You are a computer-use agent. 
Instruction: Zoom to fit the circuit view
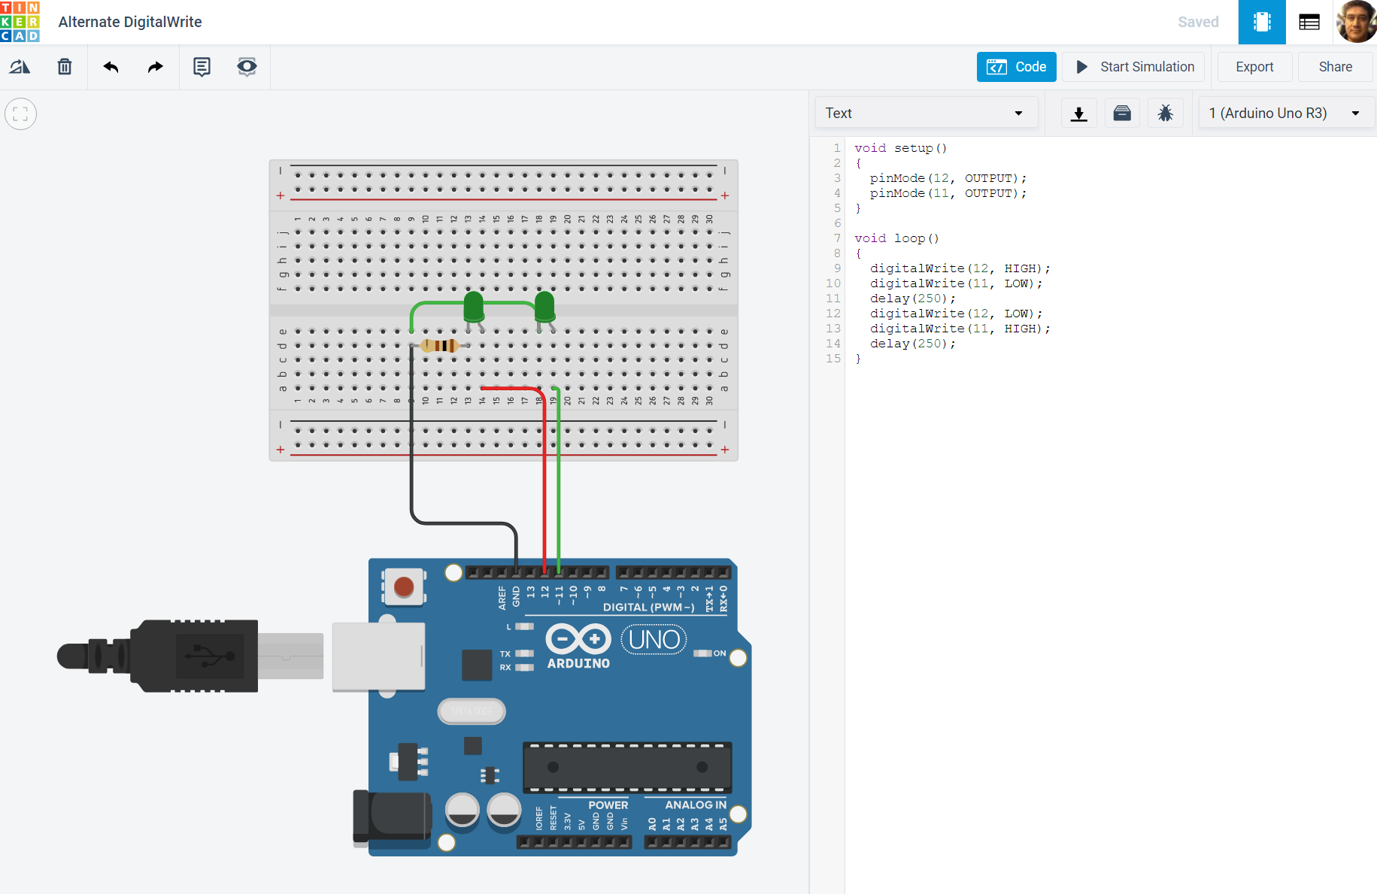[x=20, y=114]
